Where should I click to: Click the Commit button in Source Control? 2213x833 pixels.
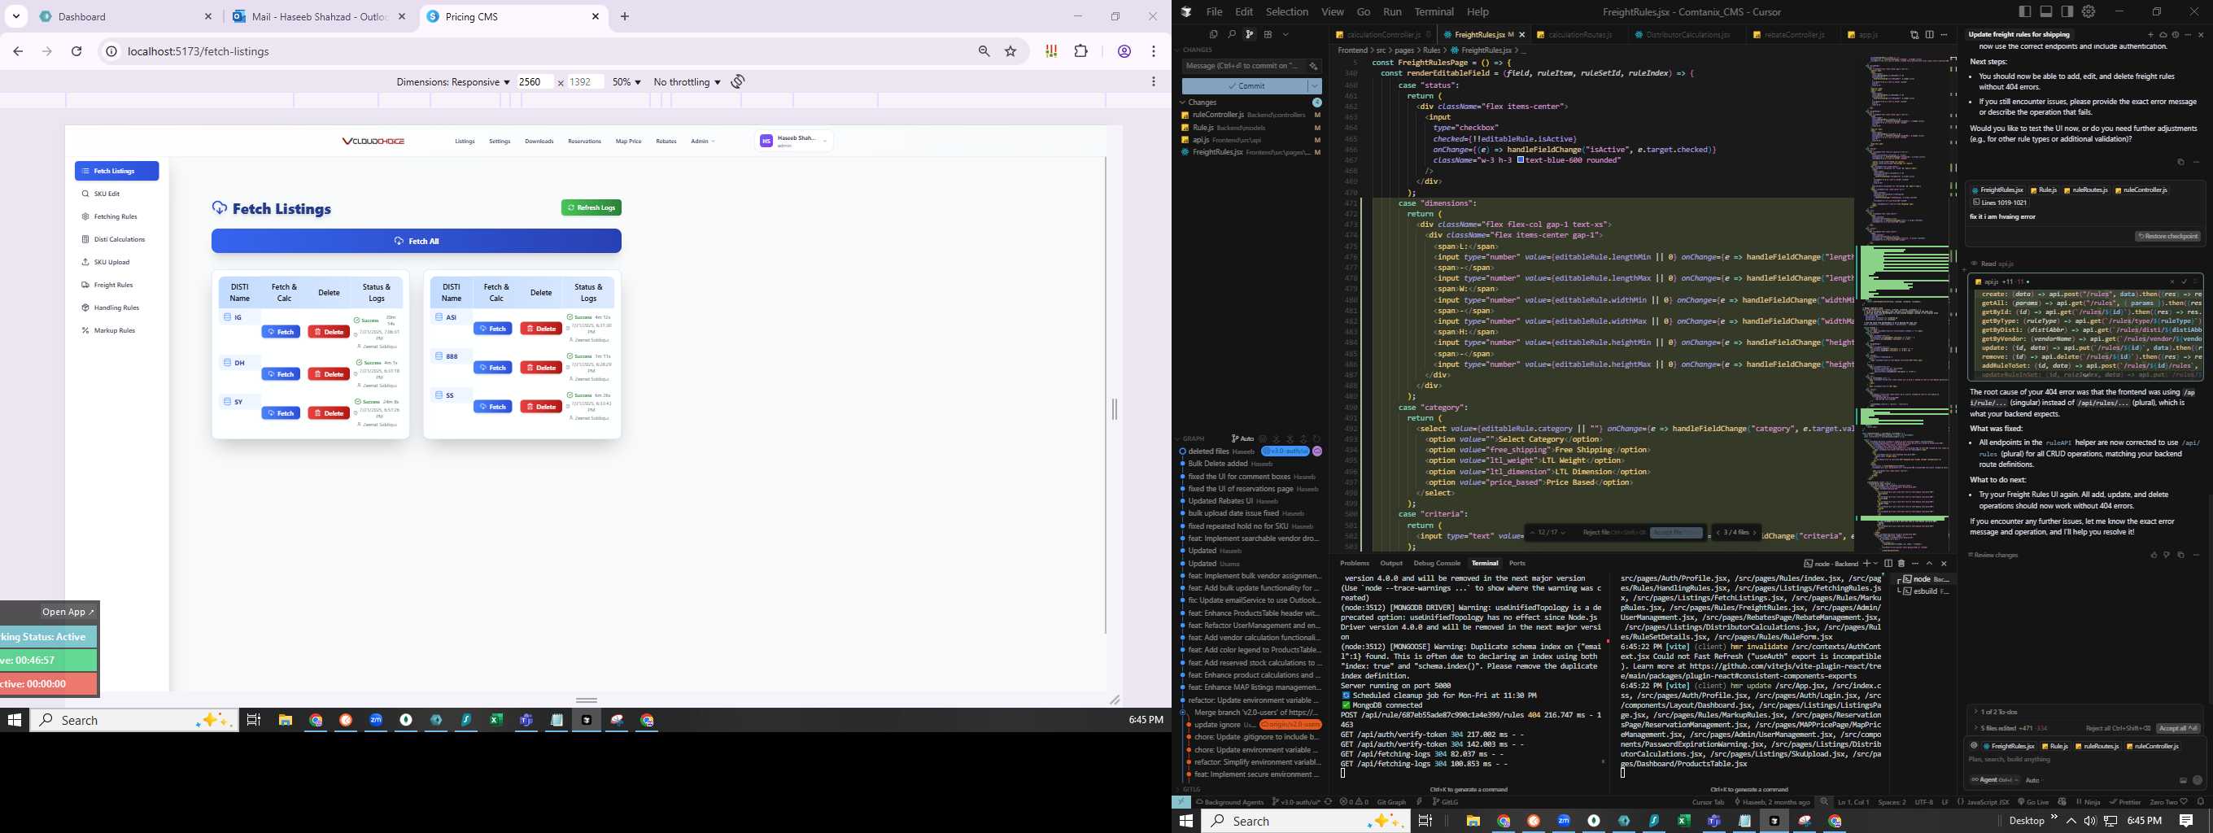coord(1246,86)
